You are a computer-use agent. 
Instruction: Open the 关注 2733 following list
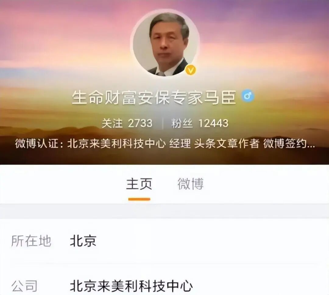click(127, 123)
